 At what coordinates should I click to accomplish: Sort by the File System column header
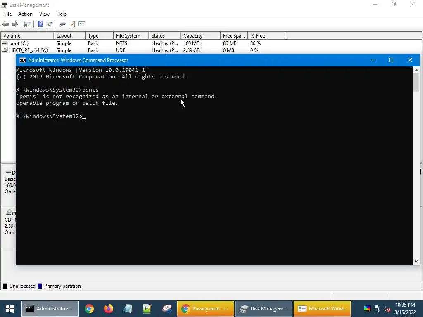131,35
